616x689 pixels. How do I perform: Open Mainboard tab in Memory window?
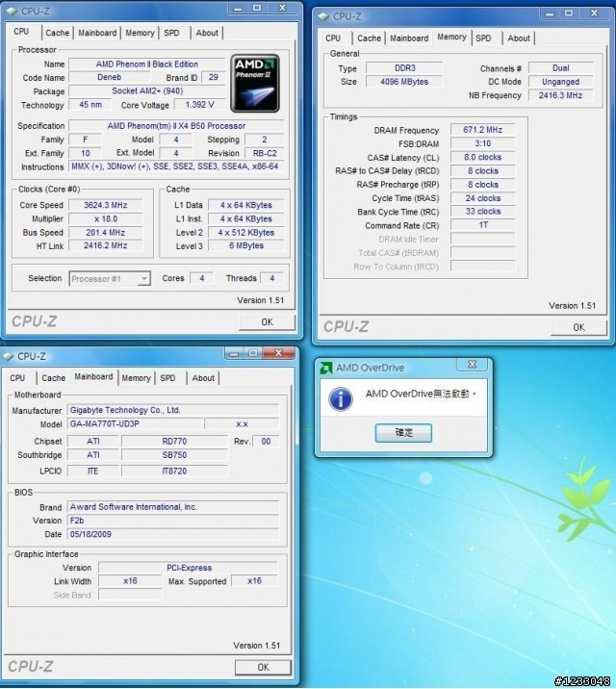pos(409,38)
